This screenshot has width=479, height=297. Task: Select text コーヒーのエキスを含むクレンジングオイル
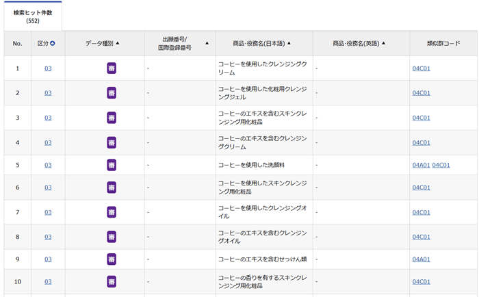[x=262, y=237]
